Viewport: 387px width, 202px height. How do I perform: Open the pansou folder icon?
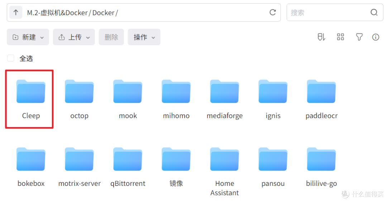(273, 159)
